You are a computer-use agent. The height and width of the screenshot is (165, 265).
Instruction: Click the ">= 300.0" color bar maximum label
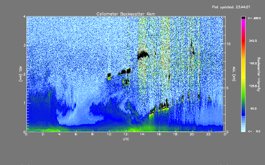pos(254,18)
